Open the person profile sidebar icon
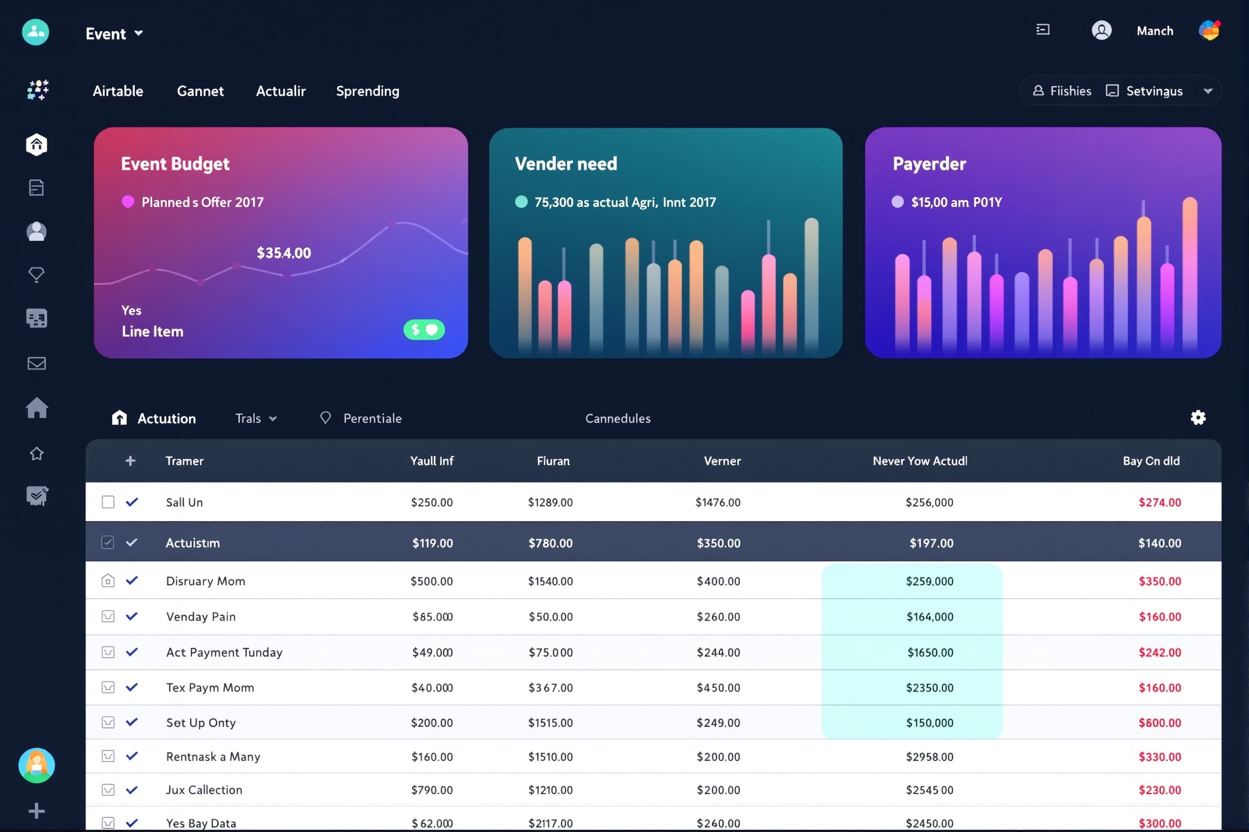Screen dimensions: 1249x832 (x=37, y=231)
